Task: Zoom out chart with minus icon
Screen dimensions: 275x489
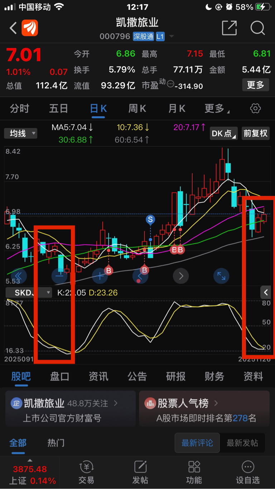Action: (59, 276)
